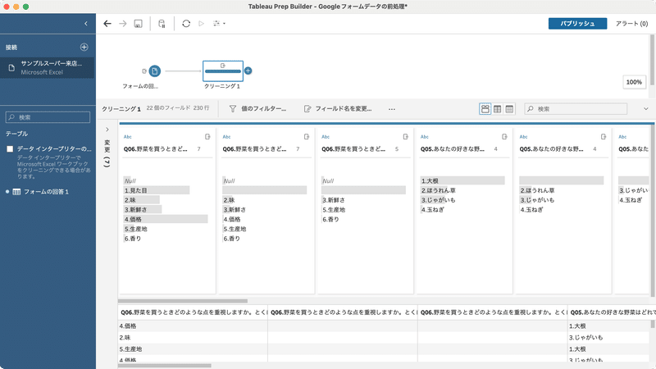Viewport: 656px width, 369px height.
Task: Click Abc data type of first Q05 field
Action: 425,137
